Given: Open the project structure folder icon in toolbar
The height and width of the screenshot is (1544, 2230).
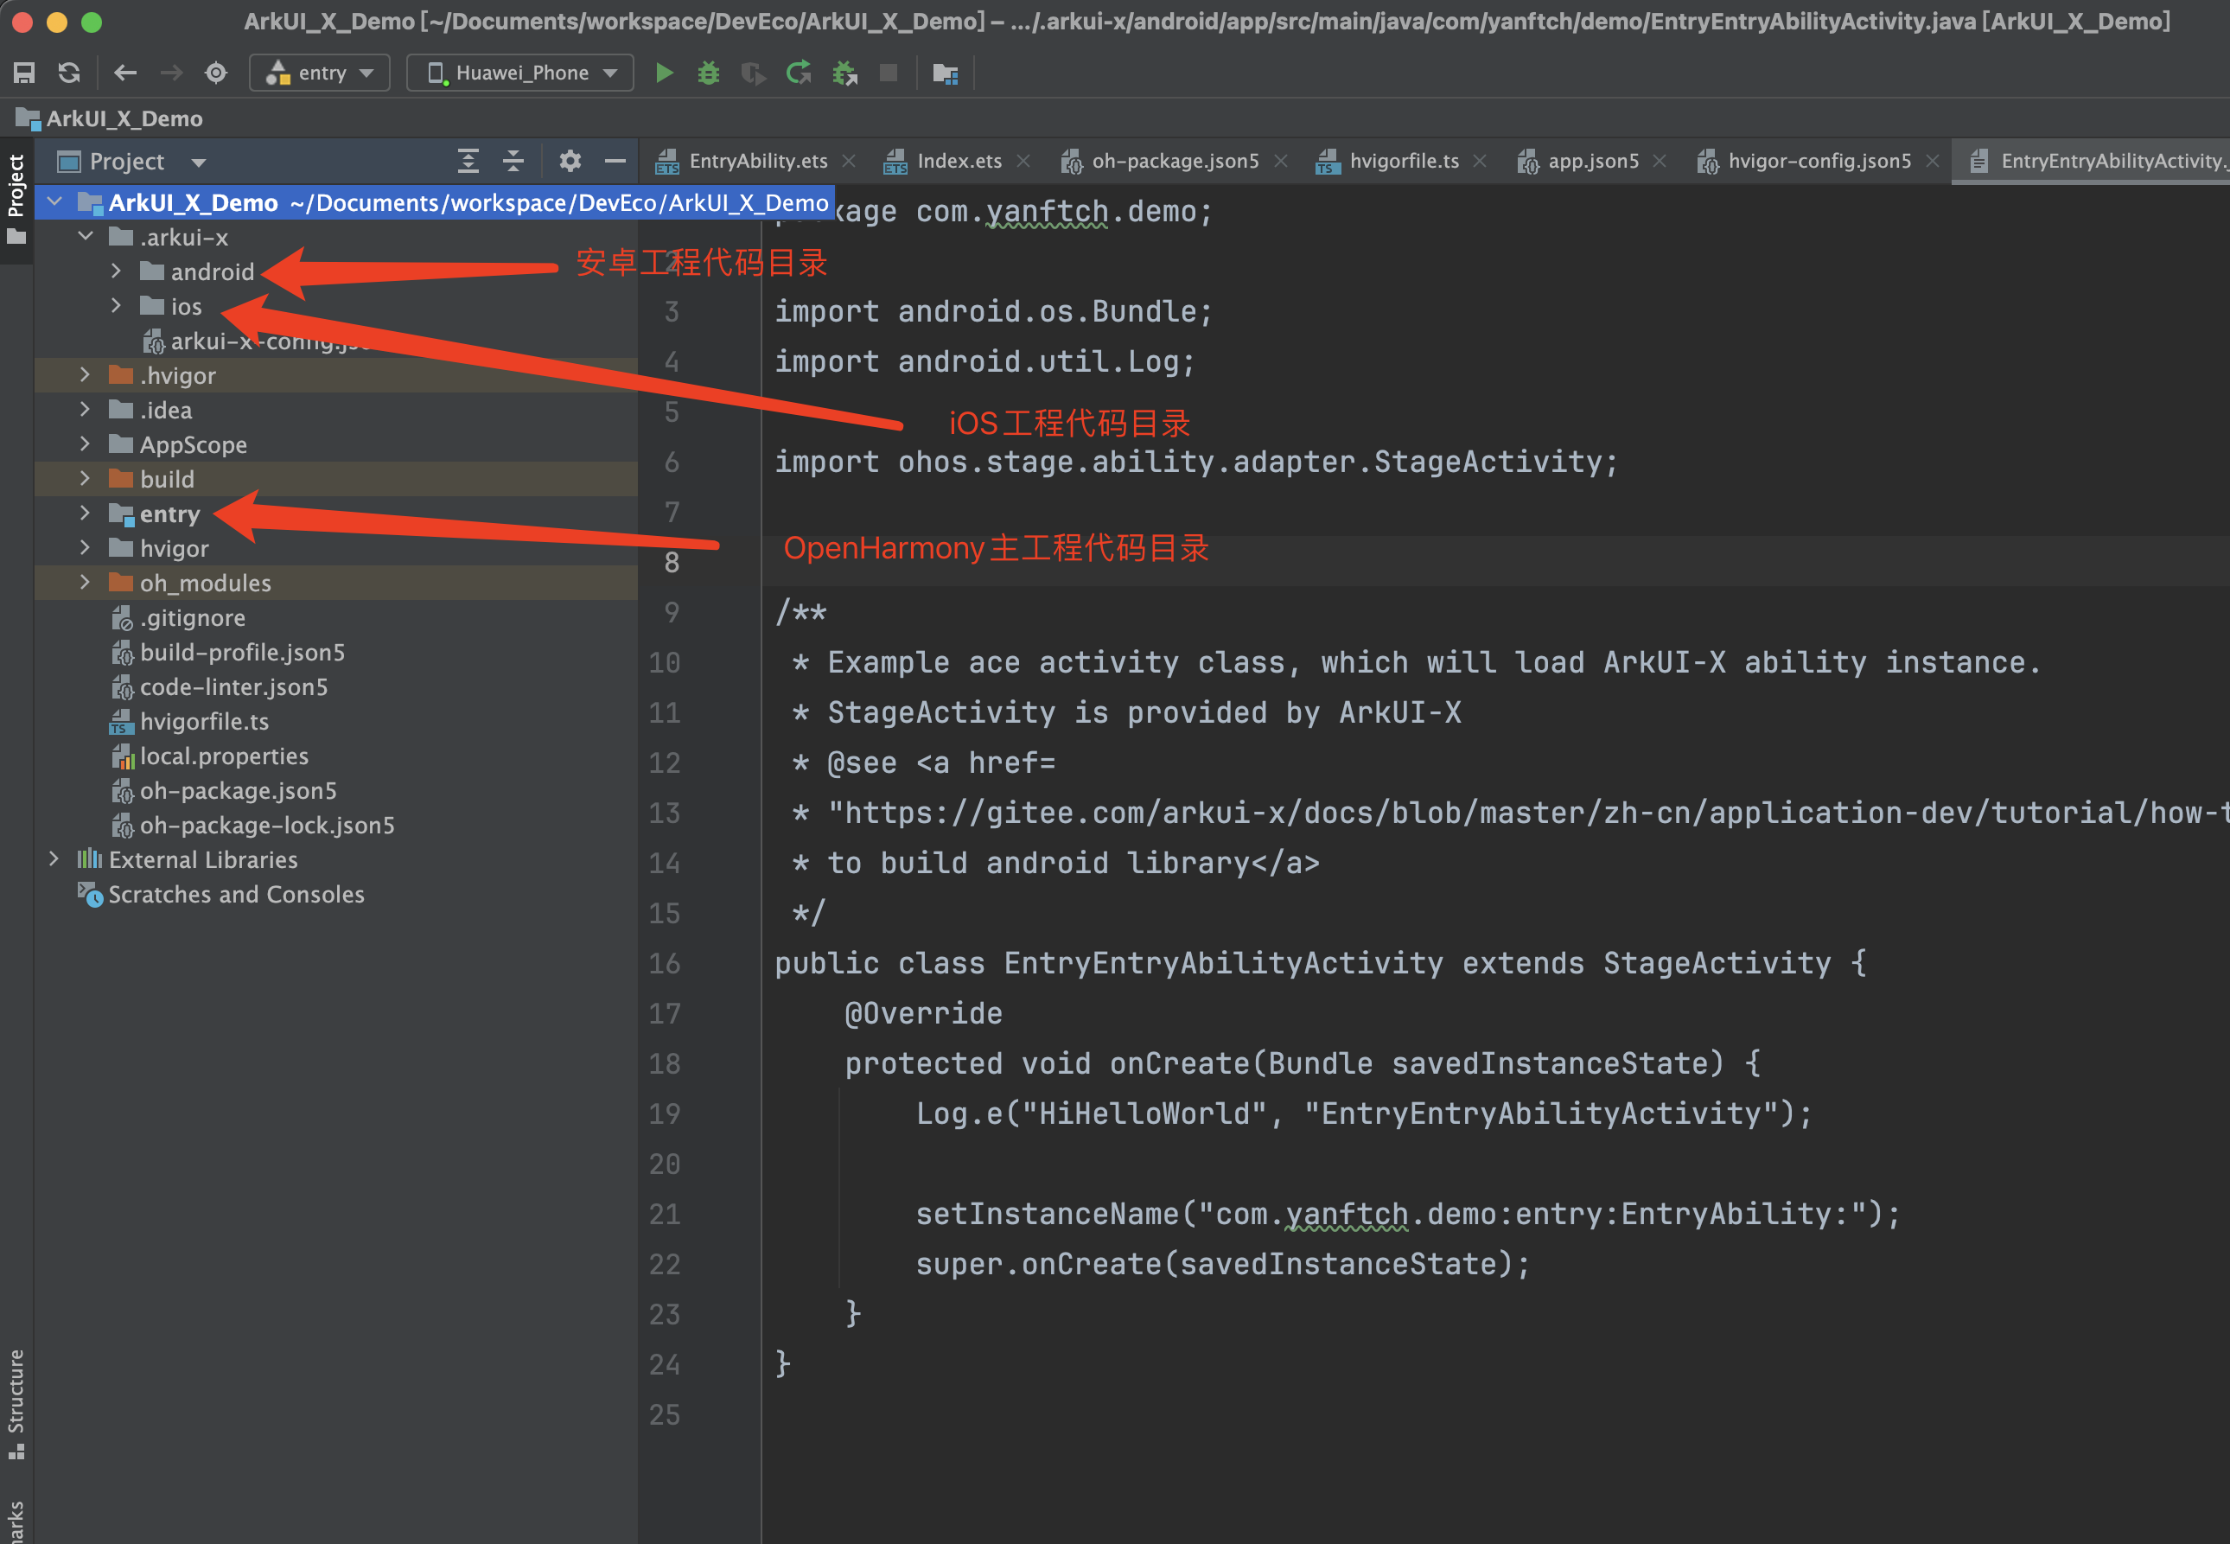Looking at the screenshot, I should [945, 73].
